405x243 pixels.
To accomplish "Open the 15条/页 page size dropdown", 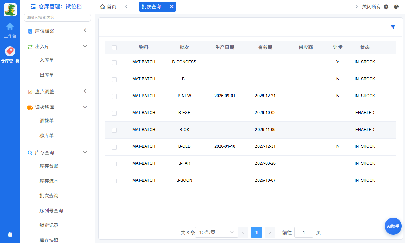I will tap(216, 232).
